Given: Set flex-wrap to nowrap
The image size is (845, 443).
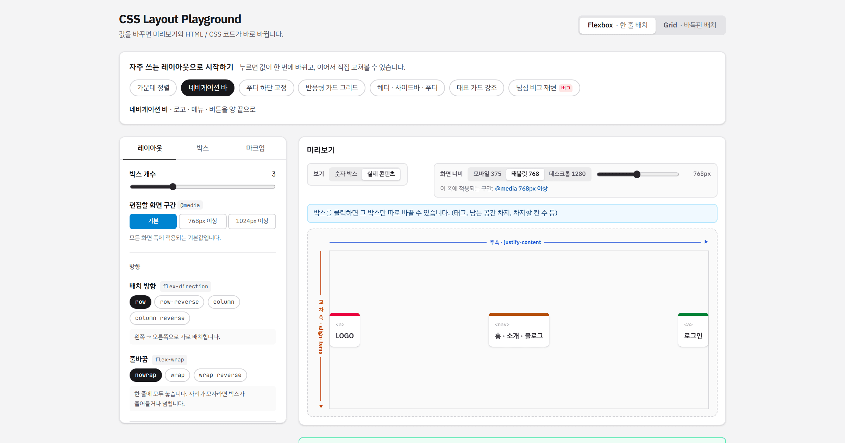Looking at the screenshot, I should pos(146,375).
